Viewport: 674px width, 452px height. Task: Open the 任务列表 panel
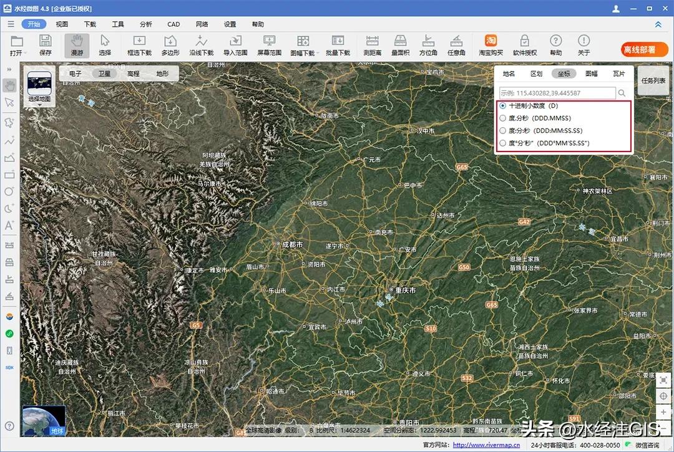pos(653,80)
